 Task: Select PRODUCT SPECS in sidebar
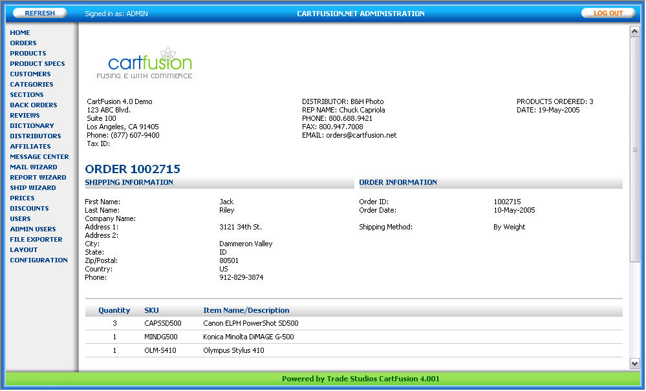click(x=38, y=63)
